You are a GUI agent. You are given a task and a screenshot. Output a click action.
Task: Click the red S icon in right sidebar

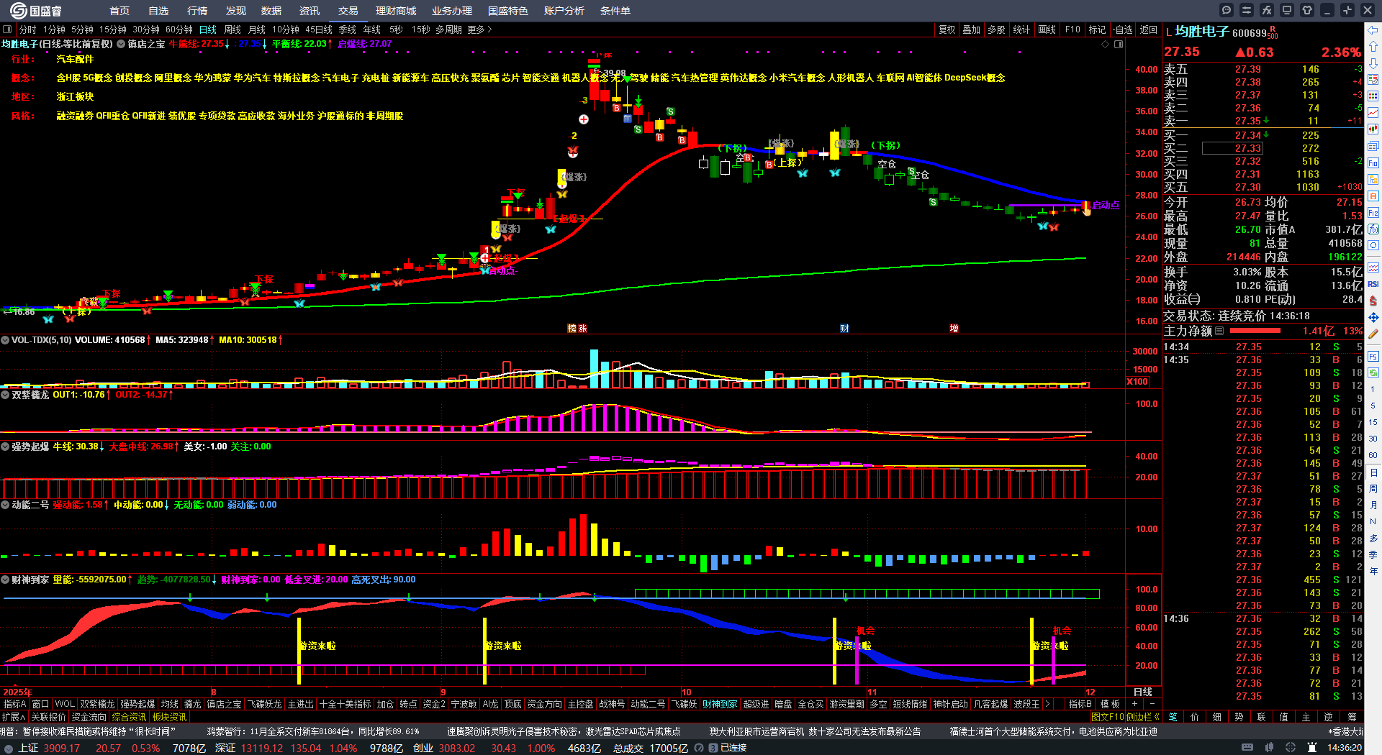(x=1373, y=301)
